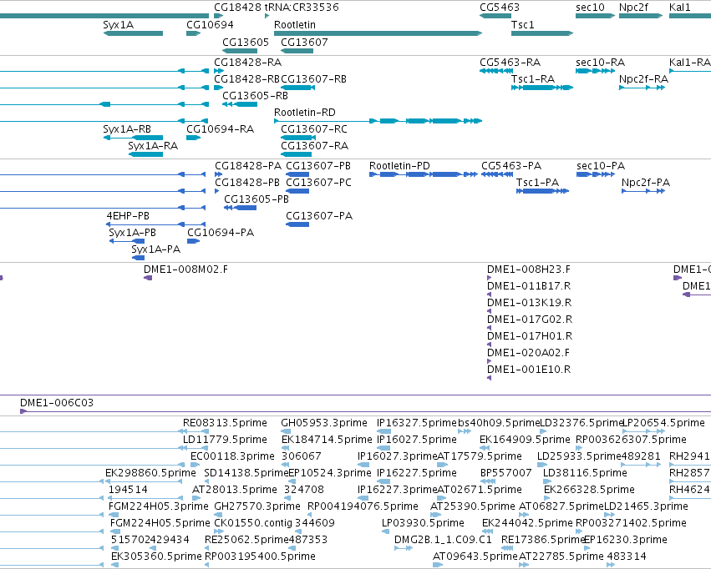Click the DME1-001E10.R feature
The width and height of the screenshot is (711, 569).
pos(490,379)
